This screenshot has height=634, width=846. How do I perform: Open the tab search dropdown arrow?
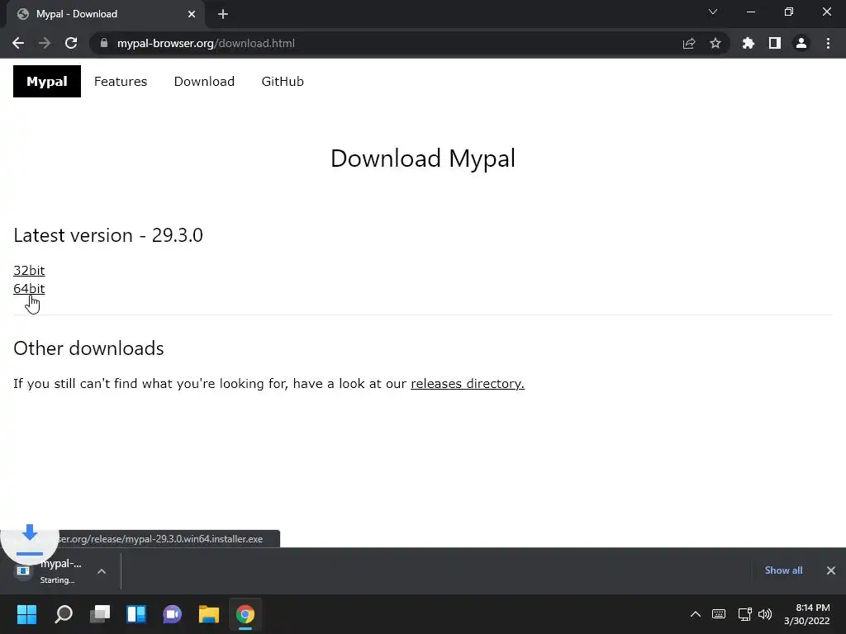coord(713,12)
